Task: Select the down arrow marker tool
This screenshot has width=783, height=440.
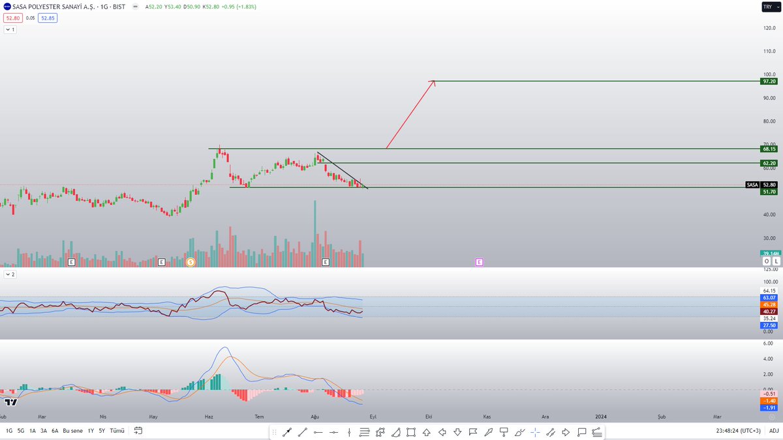Action: pos(457,432)
